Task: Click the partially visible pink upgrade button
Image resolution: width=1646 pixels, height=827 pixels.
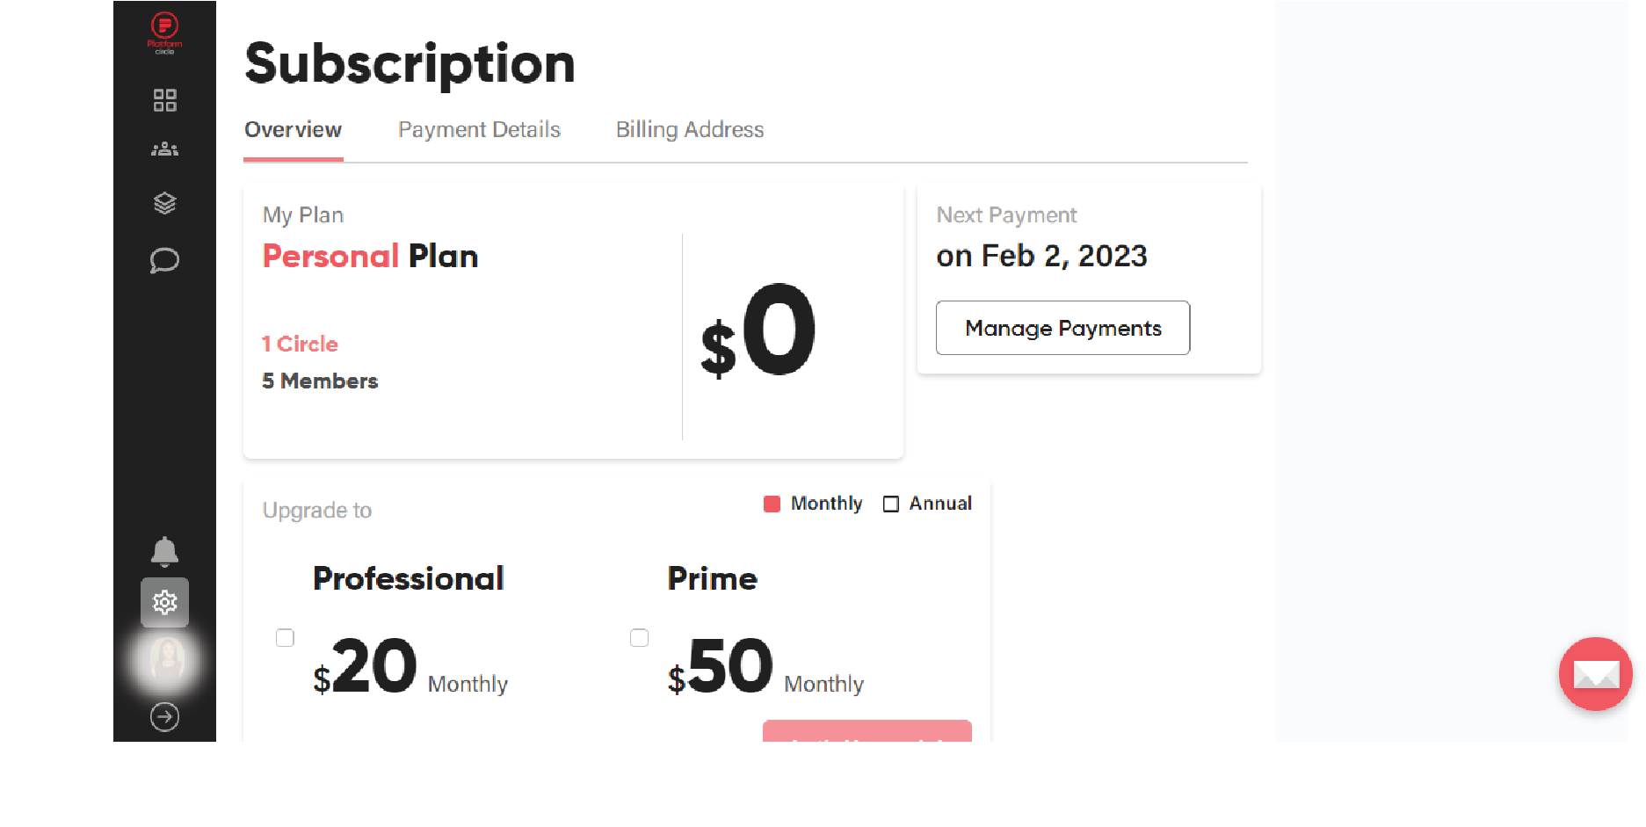Action: [x=867, y=731]
